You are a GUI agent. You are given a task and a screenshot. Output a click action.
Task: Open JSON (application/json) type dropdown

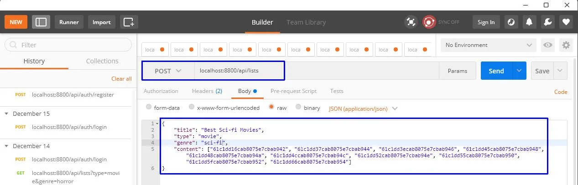click(363, 108)
